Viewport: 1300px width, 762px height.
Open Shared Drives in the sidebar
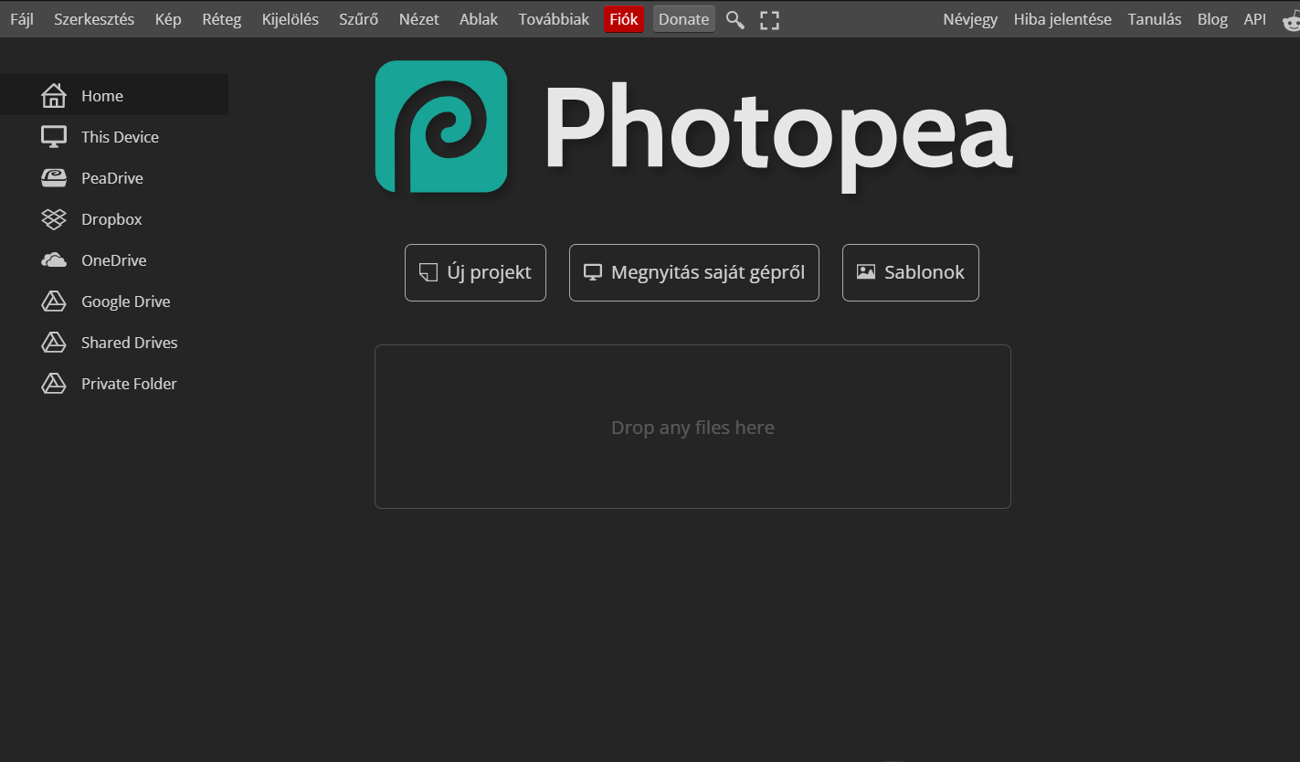[x=129, y=343]
